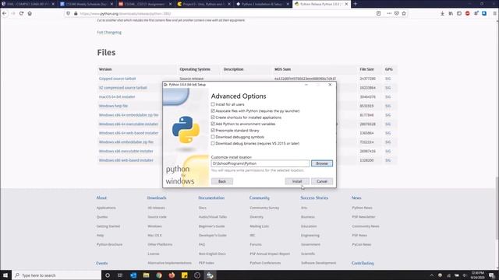
Task: Open Task View on taskbar
Action: [x=120, y=275]
